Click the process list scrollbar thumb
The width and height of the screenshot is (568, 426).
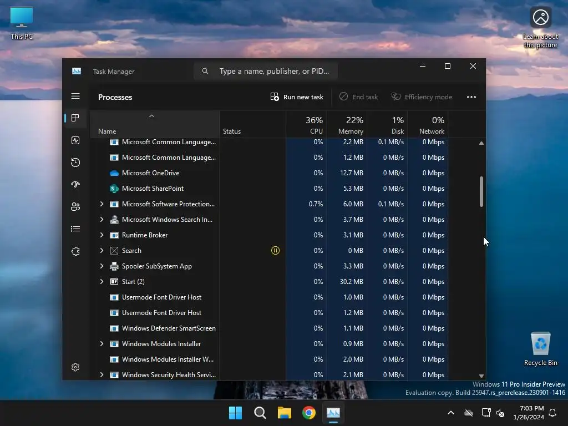point(481,191)
